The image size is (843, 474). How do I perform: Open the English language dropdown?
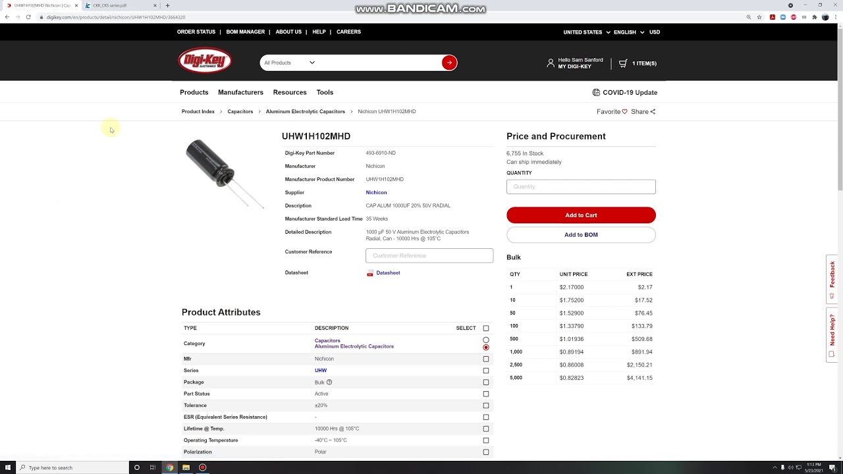pyautogui.click(x=628, y=32)
